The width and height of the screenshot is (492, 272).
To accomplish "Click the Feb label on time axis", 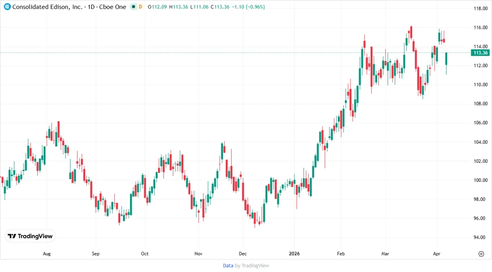I will point(341,254).
